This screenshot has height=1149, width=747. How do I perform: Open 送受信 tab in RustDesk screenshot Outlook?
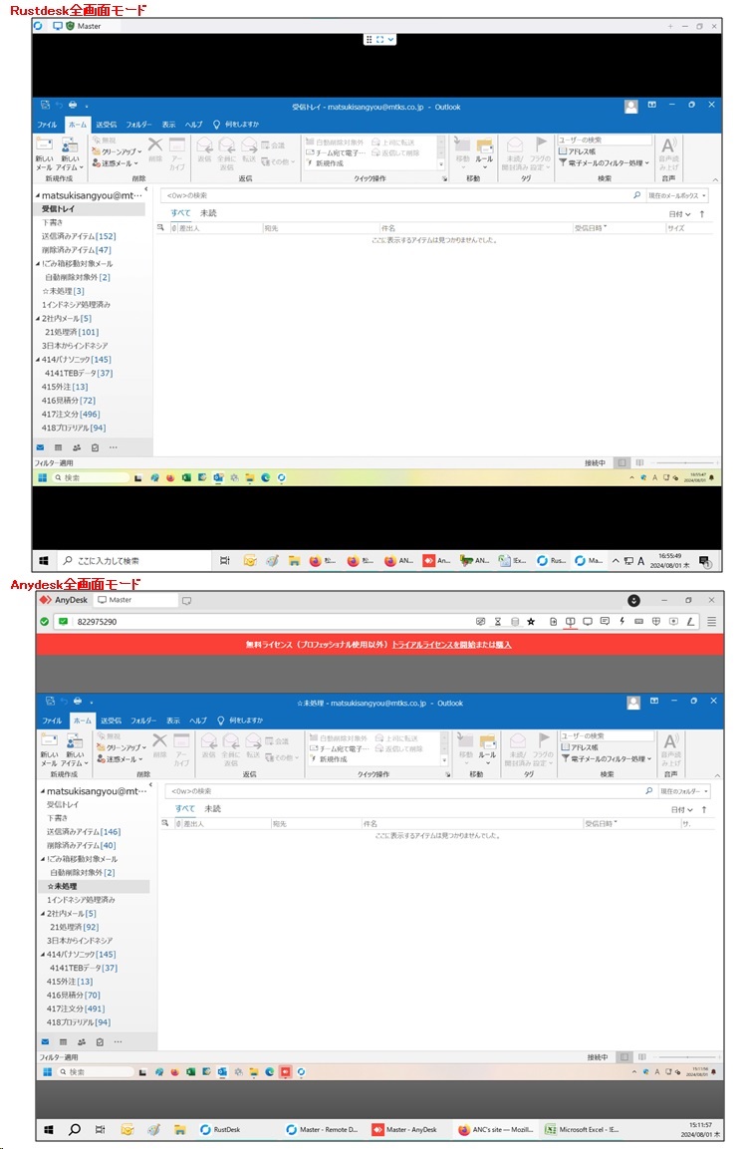(x=107, y=125)
